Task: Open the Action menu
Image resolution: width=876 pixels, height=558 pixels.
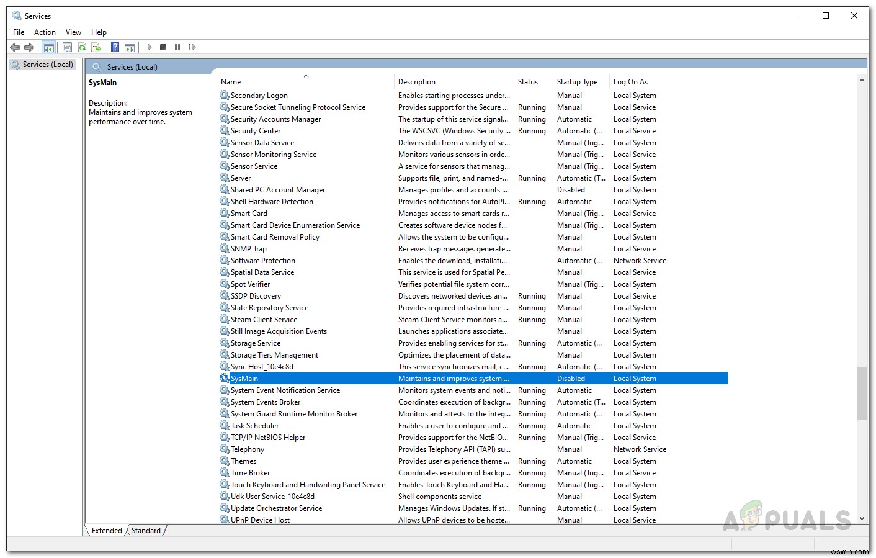Action: tap(45, 32)
